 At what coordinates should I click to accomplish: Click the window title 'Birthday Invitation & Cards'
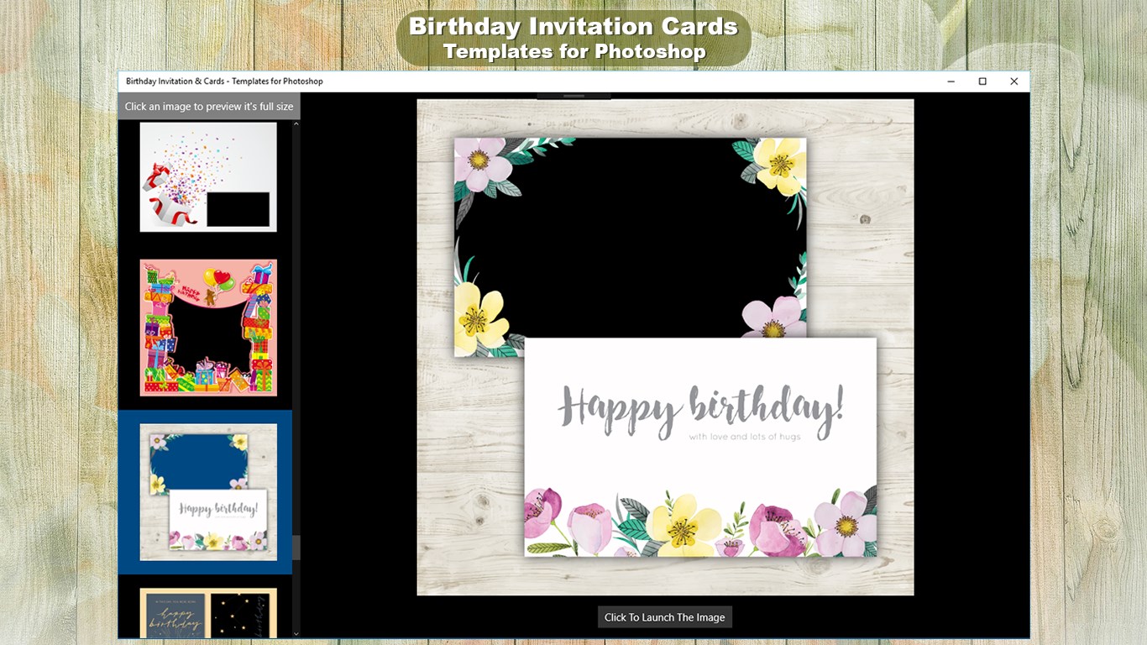[x=224, y=81]
